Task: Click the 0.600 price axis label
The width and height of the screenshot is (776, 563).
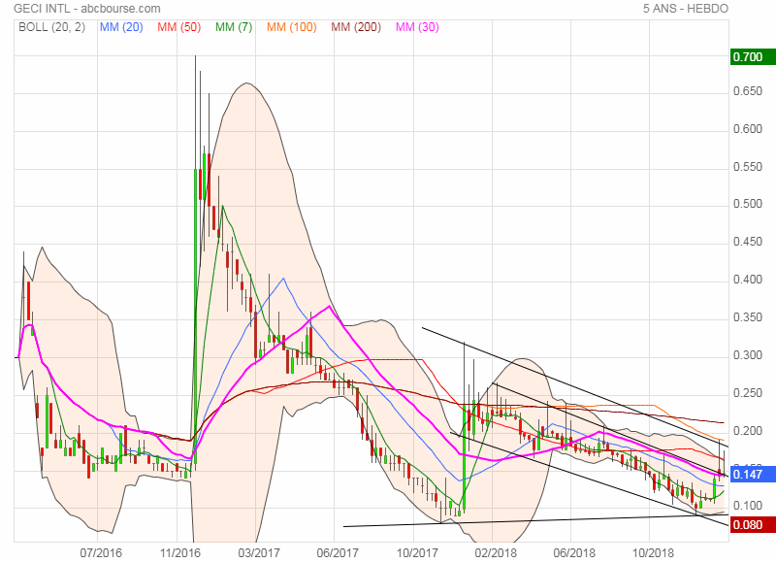Action: click(748, 129)
